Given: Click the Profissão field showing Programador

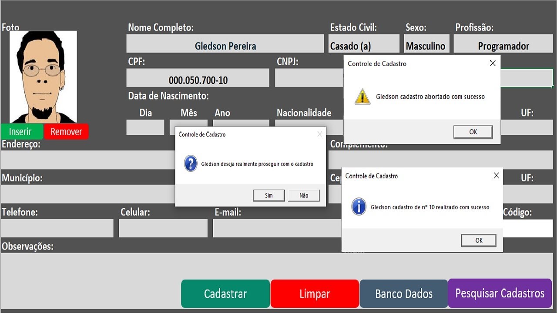Looking at the screenshot, I should (503, 44).
